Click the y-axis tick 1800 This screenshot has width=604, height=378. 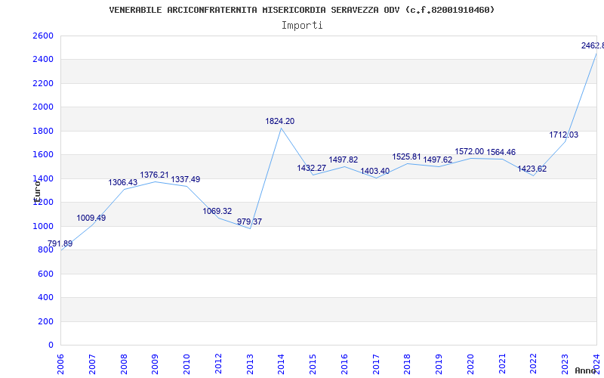(43, 131)
